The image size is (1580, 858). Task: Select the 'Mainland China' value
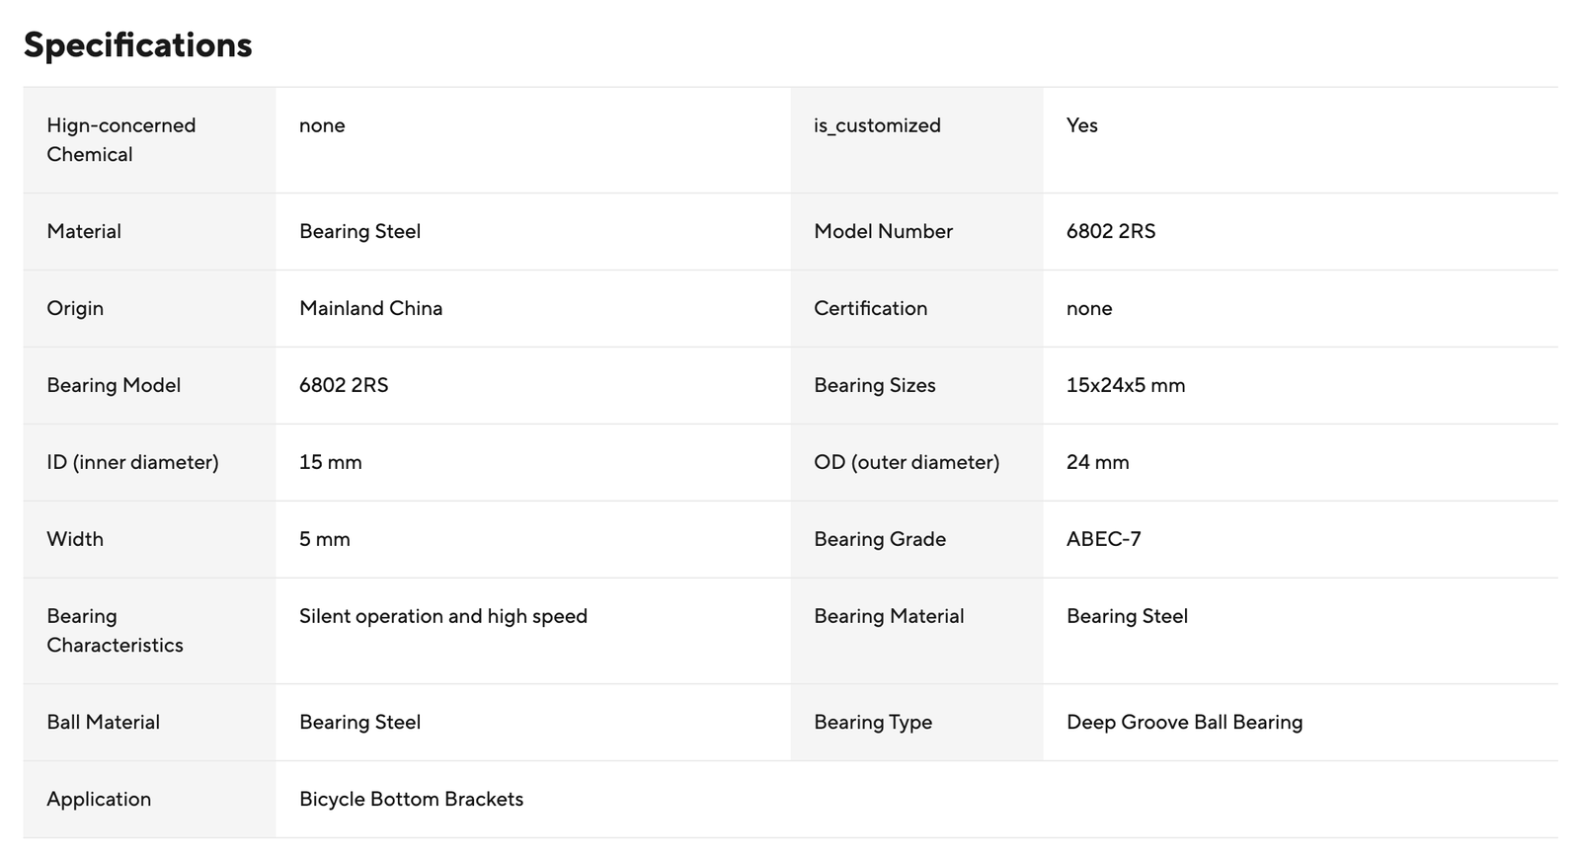point(370,308)
